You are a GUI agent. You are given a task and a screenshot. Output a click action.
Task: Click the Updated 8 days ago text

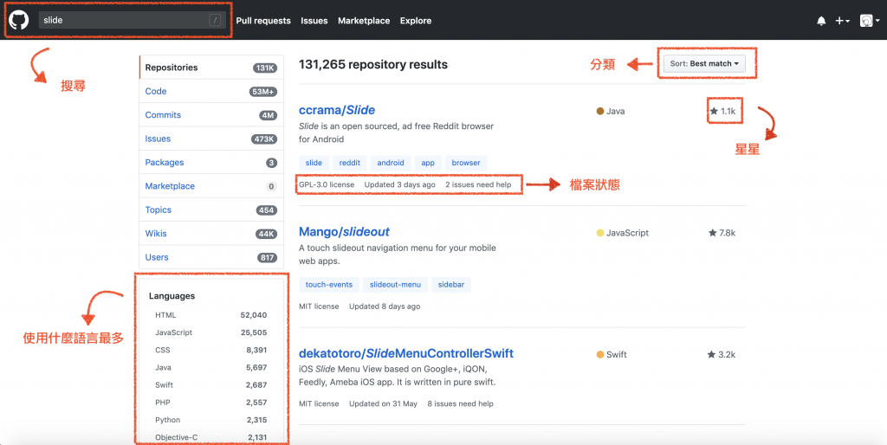[x=385, y=306]
